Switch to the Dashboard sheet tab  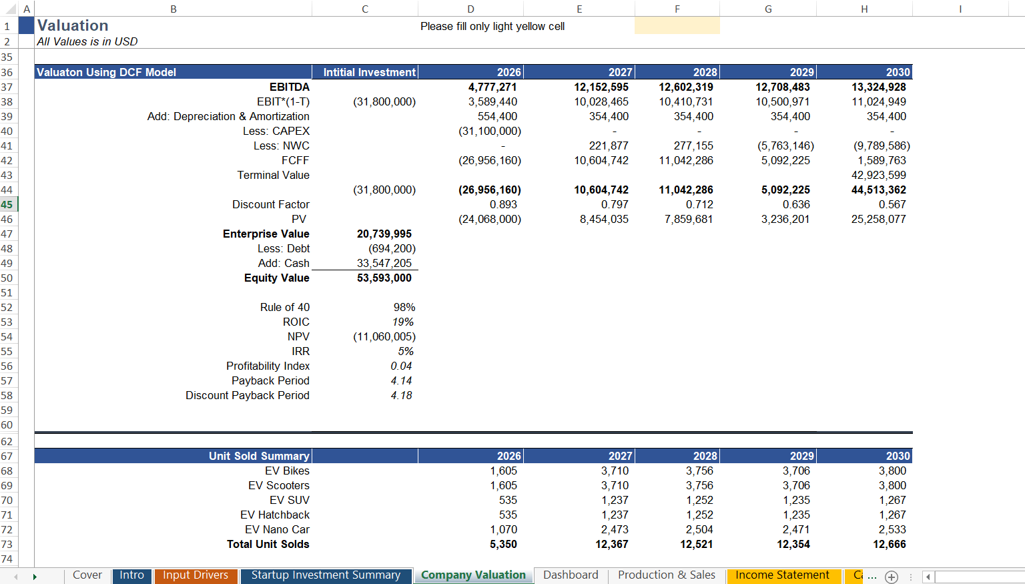pyautogui.click(x=571, y=575)
